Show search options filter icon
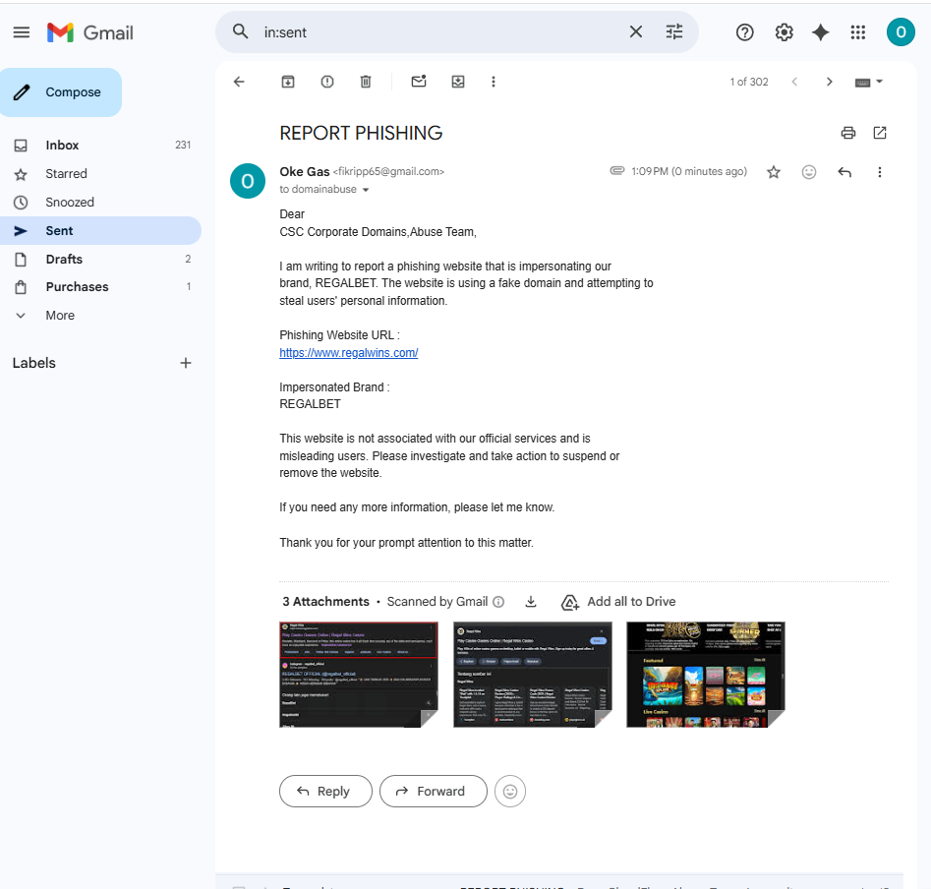Screen dimensions: 931x889 tap(673, 31)
